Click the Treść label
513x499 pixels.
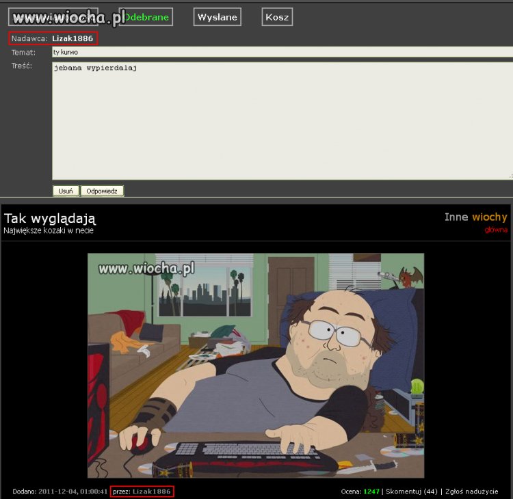pos(22,66)
